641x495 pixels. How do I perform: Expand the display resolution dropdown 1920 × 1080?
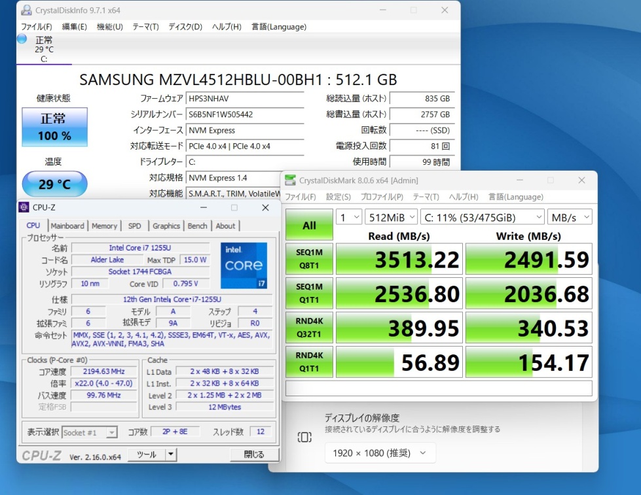click(x=380, y=453)
